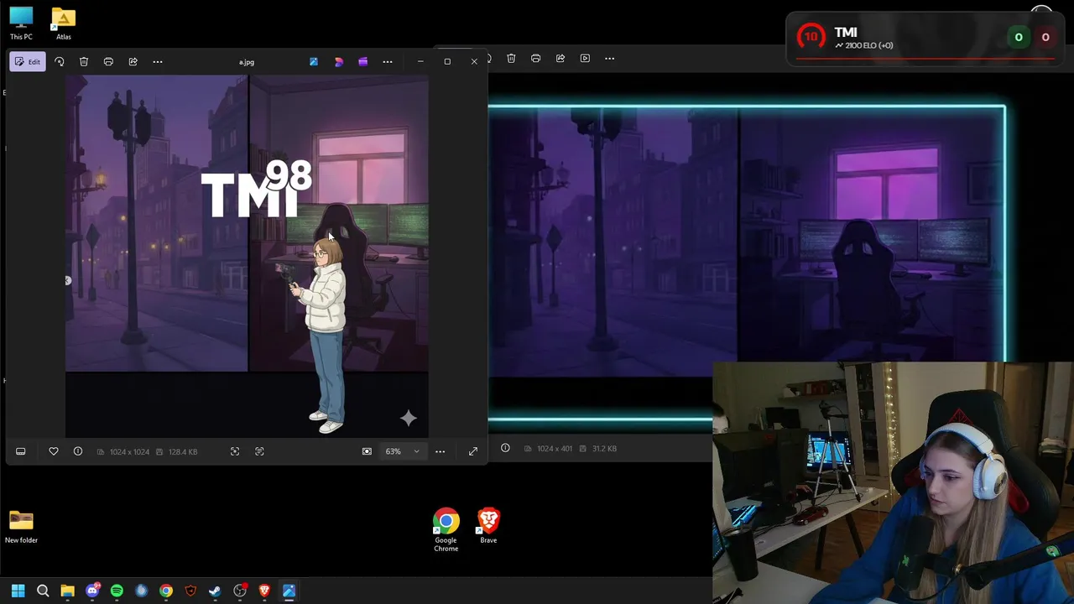Image resolution: width=1074 pixels, height=604 pixels.
Task: Open the Atlas desktop folder
Action: (x=64, y=23)
